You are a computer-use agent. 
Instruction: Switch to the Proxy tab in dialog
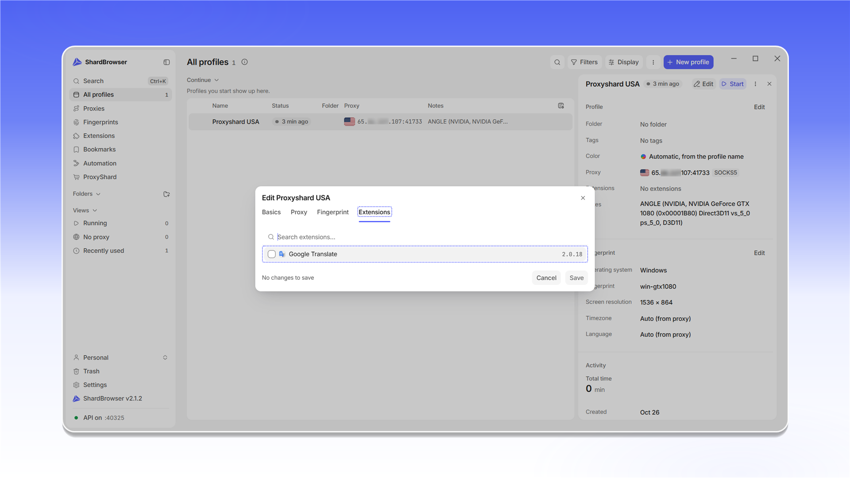299,212
